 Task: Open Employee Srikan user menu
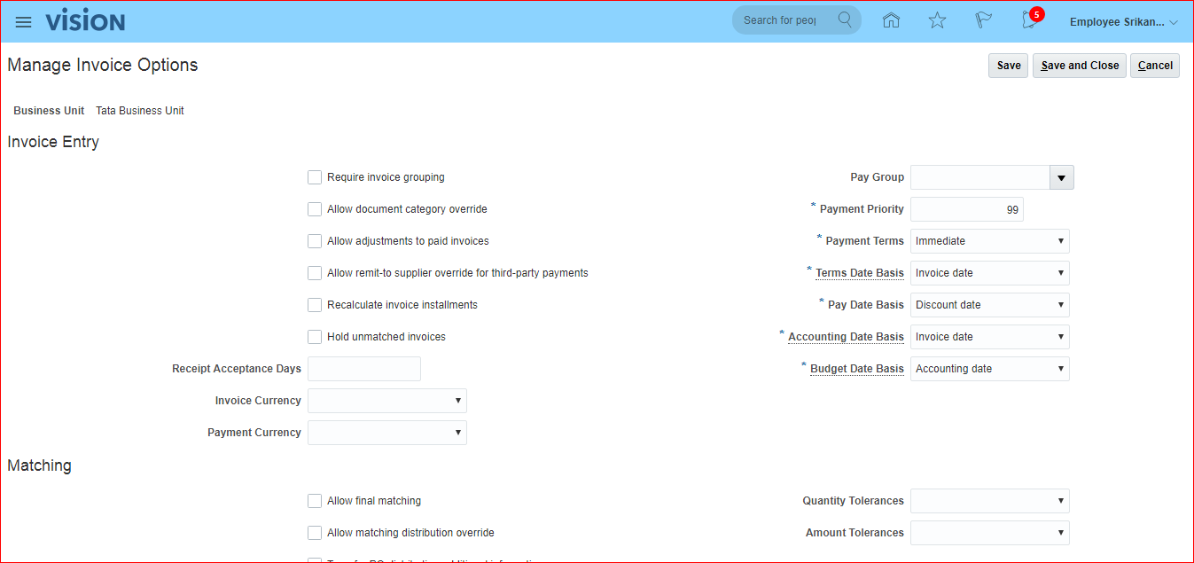1123,22
